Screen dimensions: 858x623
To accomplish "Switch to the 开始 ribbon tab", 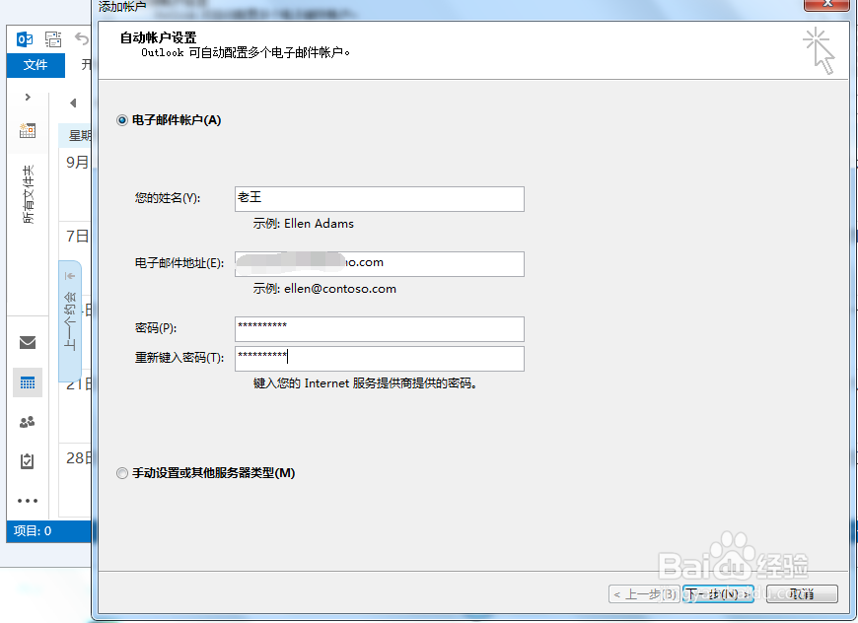I will click(x=86, y=65).
